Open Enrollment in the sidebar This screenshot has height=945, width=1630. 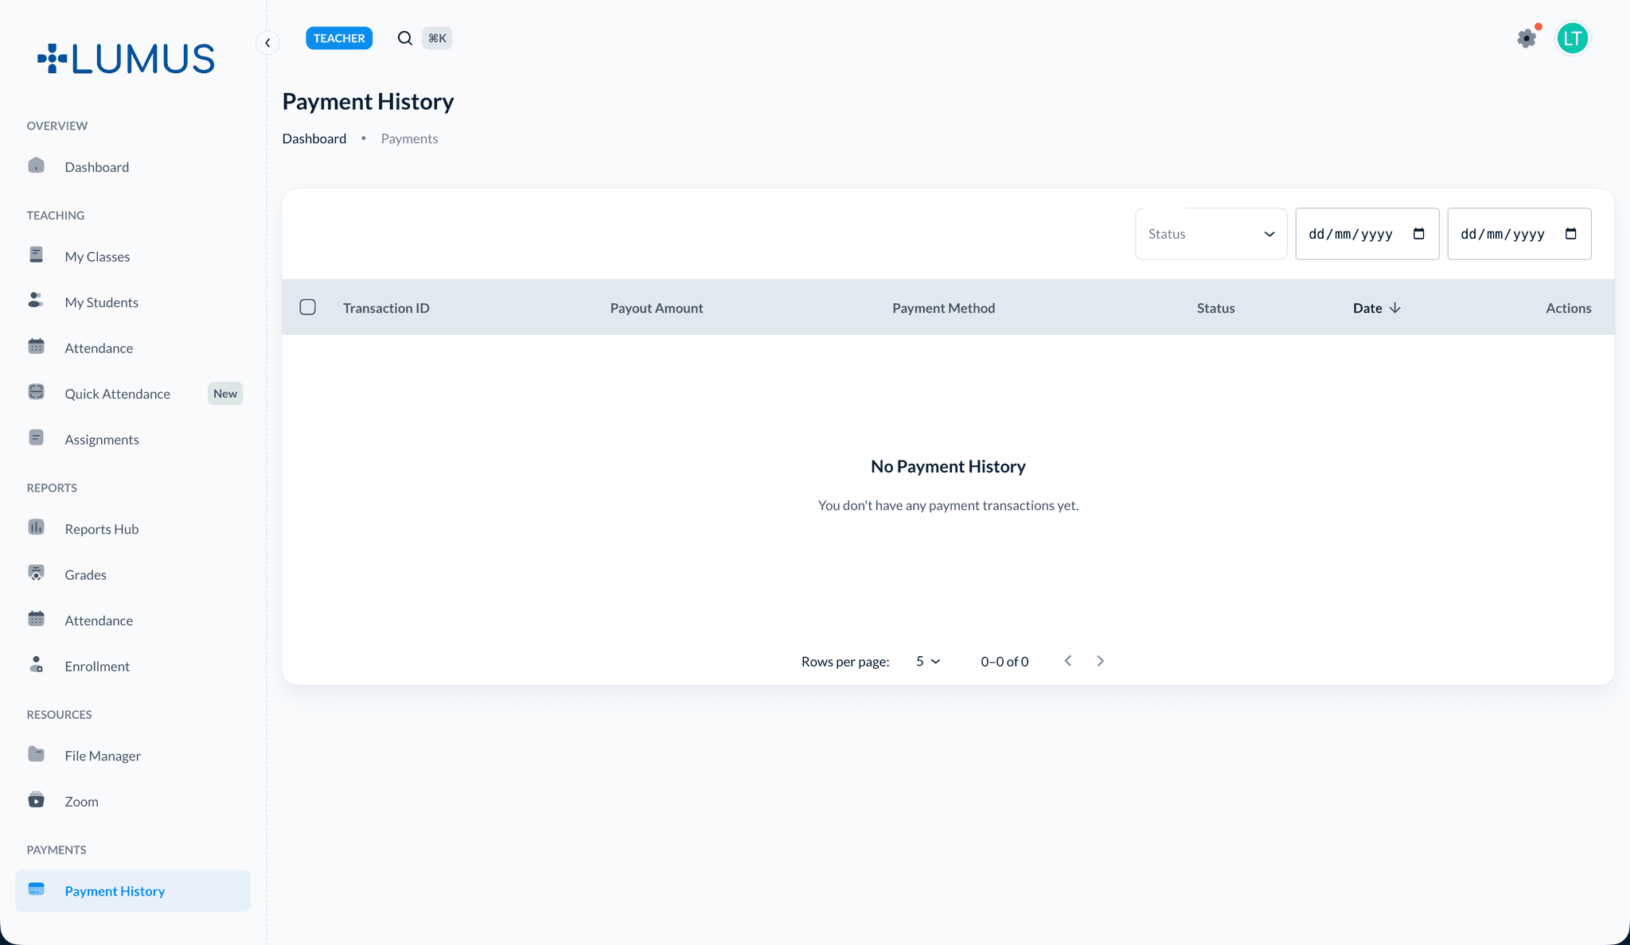point(133,666)
